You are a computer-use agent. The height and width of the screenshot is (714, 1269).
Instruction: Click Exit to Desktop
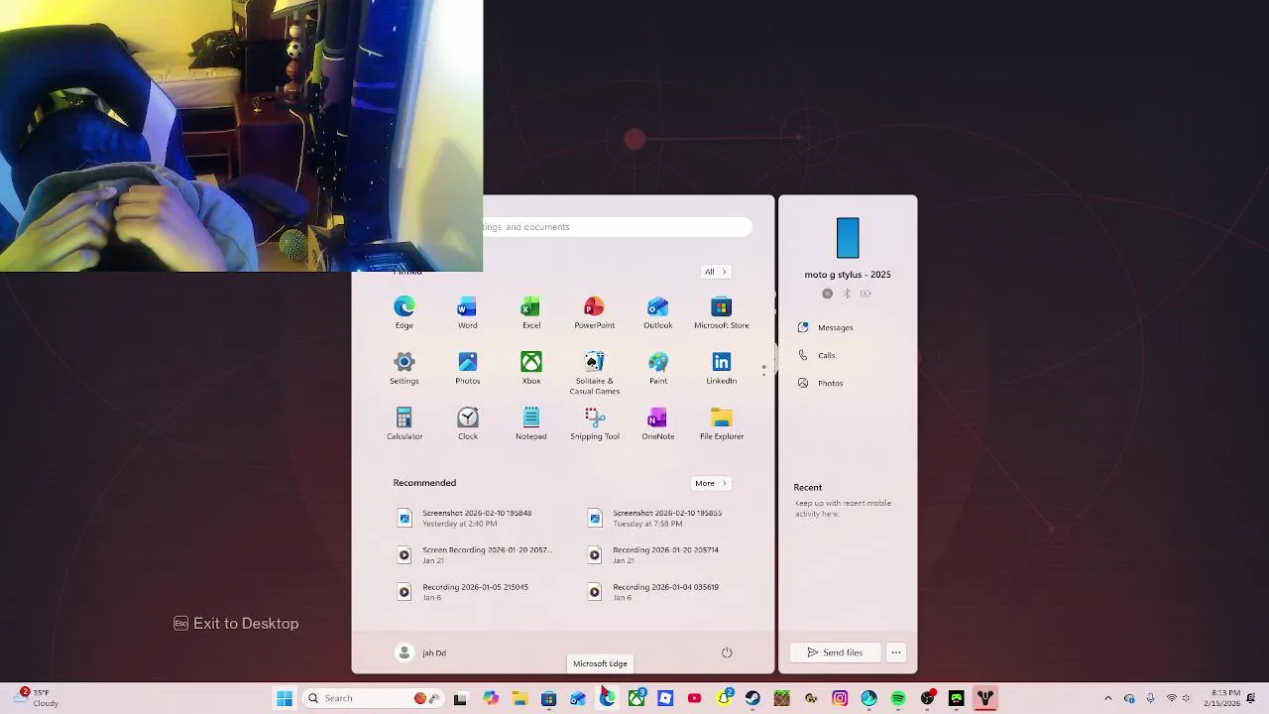(x=236, y=624)
